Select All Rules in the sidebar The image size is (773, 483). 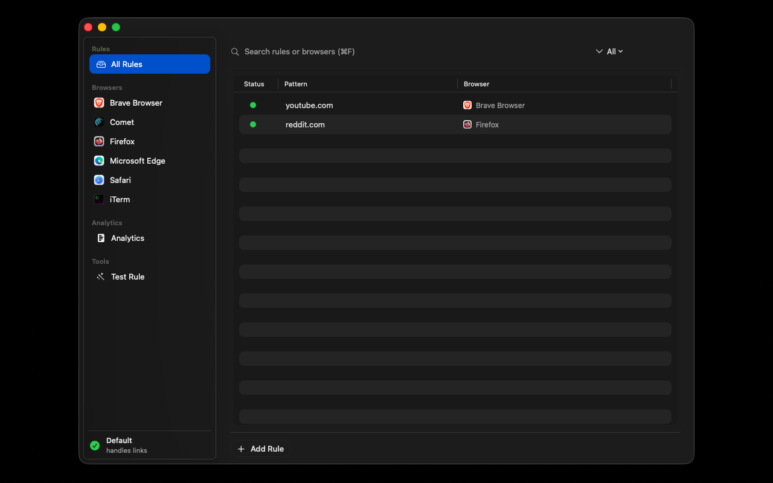coord(150,64)
